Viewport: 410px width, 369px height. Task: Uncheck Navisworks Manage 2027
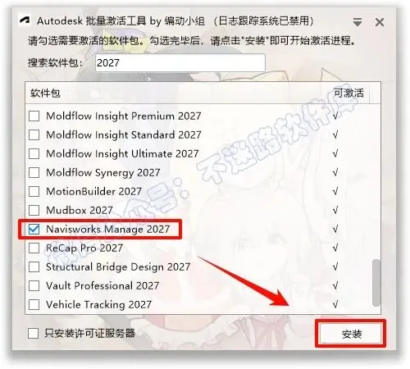tap(34, 229)
